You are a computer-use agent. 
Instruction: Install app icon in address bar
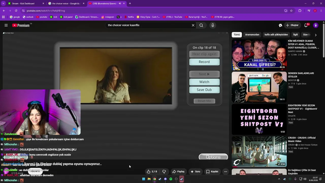coord(286,11)
